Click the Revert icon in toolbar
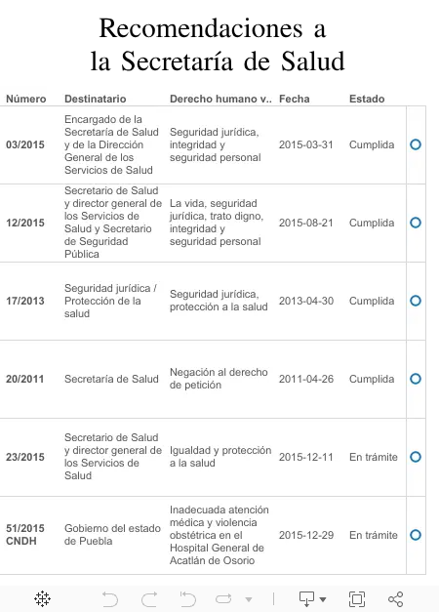Screen dimensions: 439x612 (x=187, y=598)
